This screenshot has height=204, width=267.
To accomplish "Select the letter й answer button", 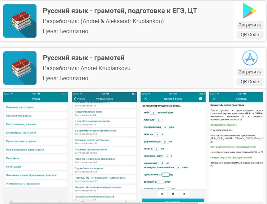I will coord(173,194).
